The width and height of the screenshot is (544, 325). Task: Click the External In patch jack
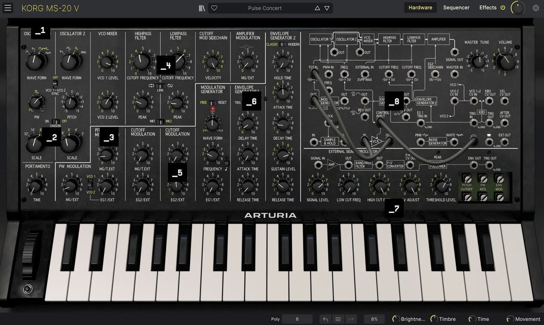(365, 74)
